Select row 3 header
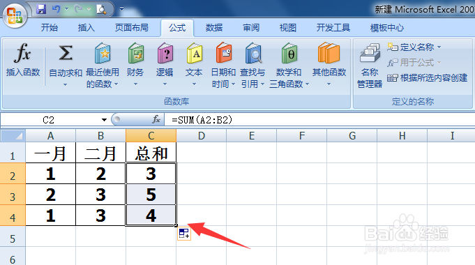The width and height of the screenshot is (475, 265). (13, 195)
